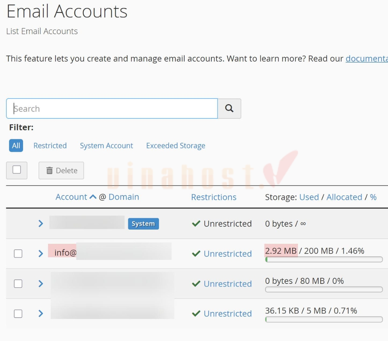388x341 pixels.
Task: Click the 0 bytes / 80 MB / 0% text
Action: (x=304, y=281)
